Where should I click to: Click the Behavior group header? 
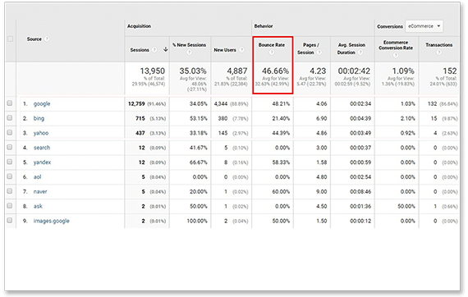tap(264, 26)
